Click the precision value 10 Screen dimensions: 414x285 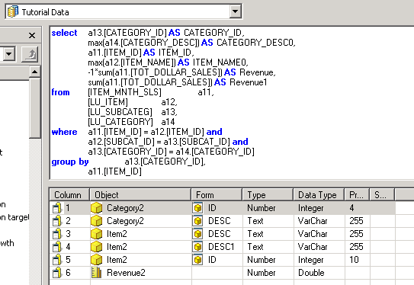pos(354,260)
